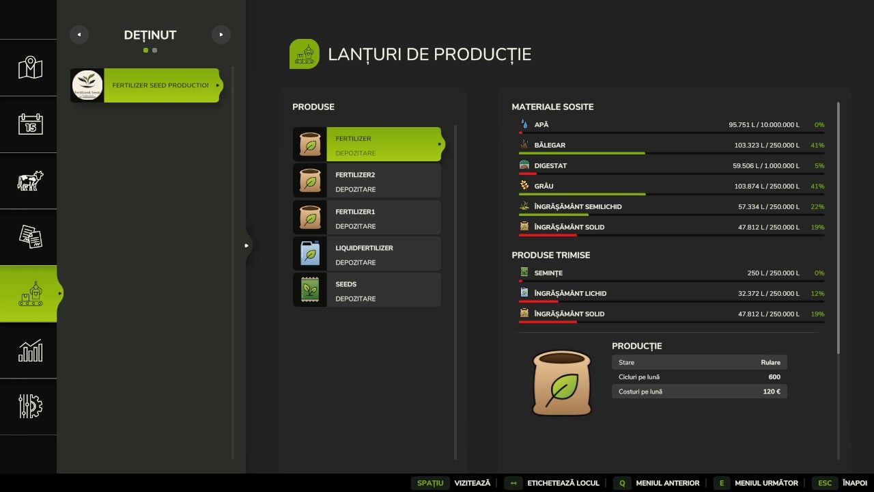874x492 pixels.
Task: Click the materials panel scrollbar
Action: [x=838, y=225]
